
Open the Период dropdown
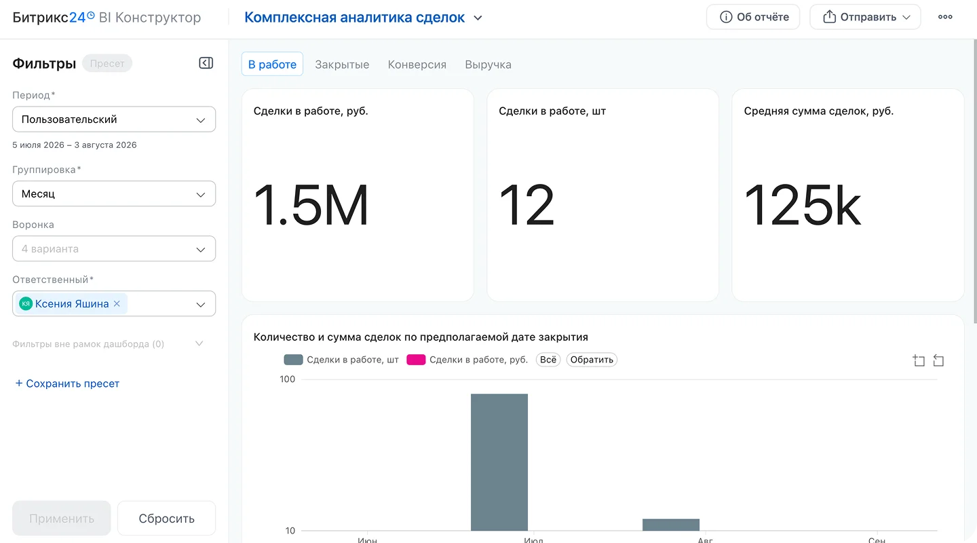pos(114,119)
